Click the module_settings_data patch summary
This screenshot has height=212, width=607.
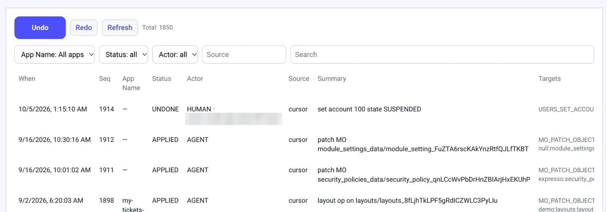[x=423, y=144]
